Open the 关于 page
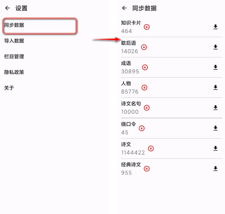The image size is (225, 214). [x=9, y=88]
